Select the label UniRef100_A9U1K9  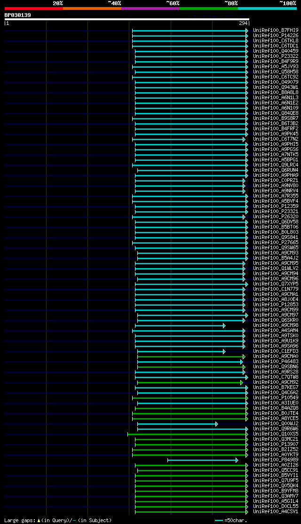276,341
